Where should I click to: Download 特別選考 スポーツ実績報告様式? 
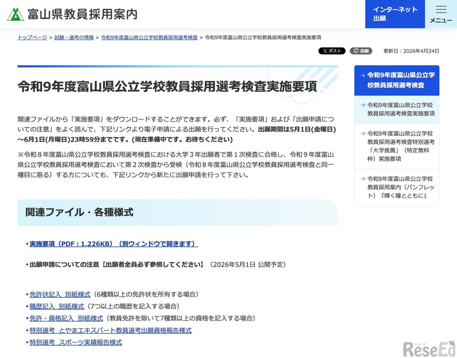tap(75, 342)
